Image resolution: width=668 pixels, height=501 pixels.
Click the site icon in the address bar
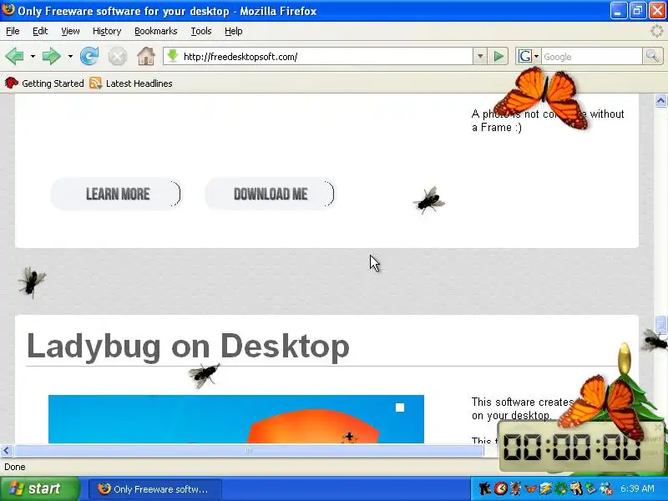click(x=173, y=56)
